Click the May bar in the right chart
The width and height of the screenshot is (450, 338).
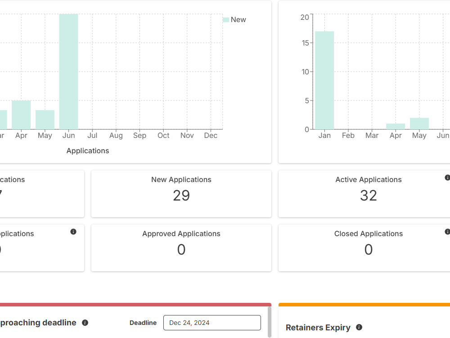419,123
